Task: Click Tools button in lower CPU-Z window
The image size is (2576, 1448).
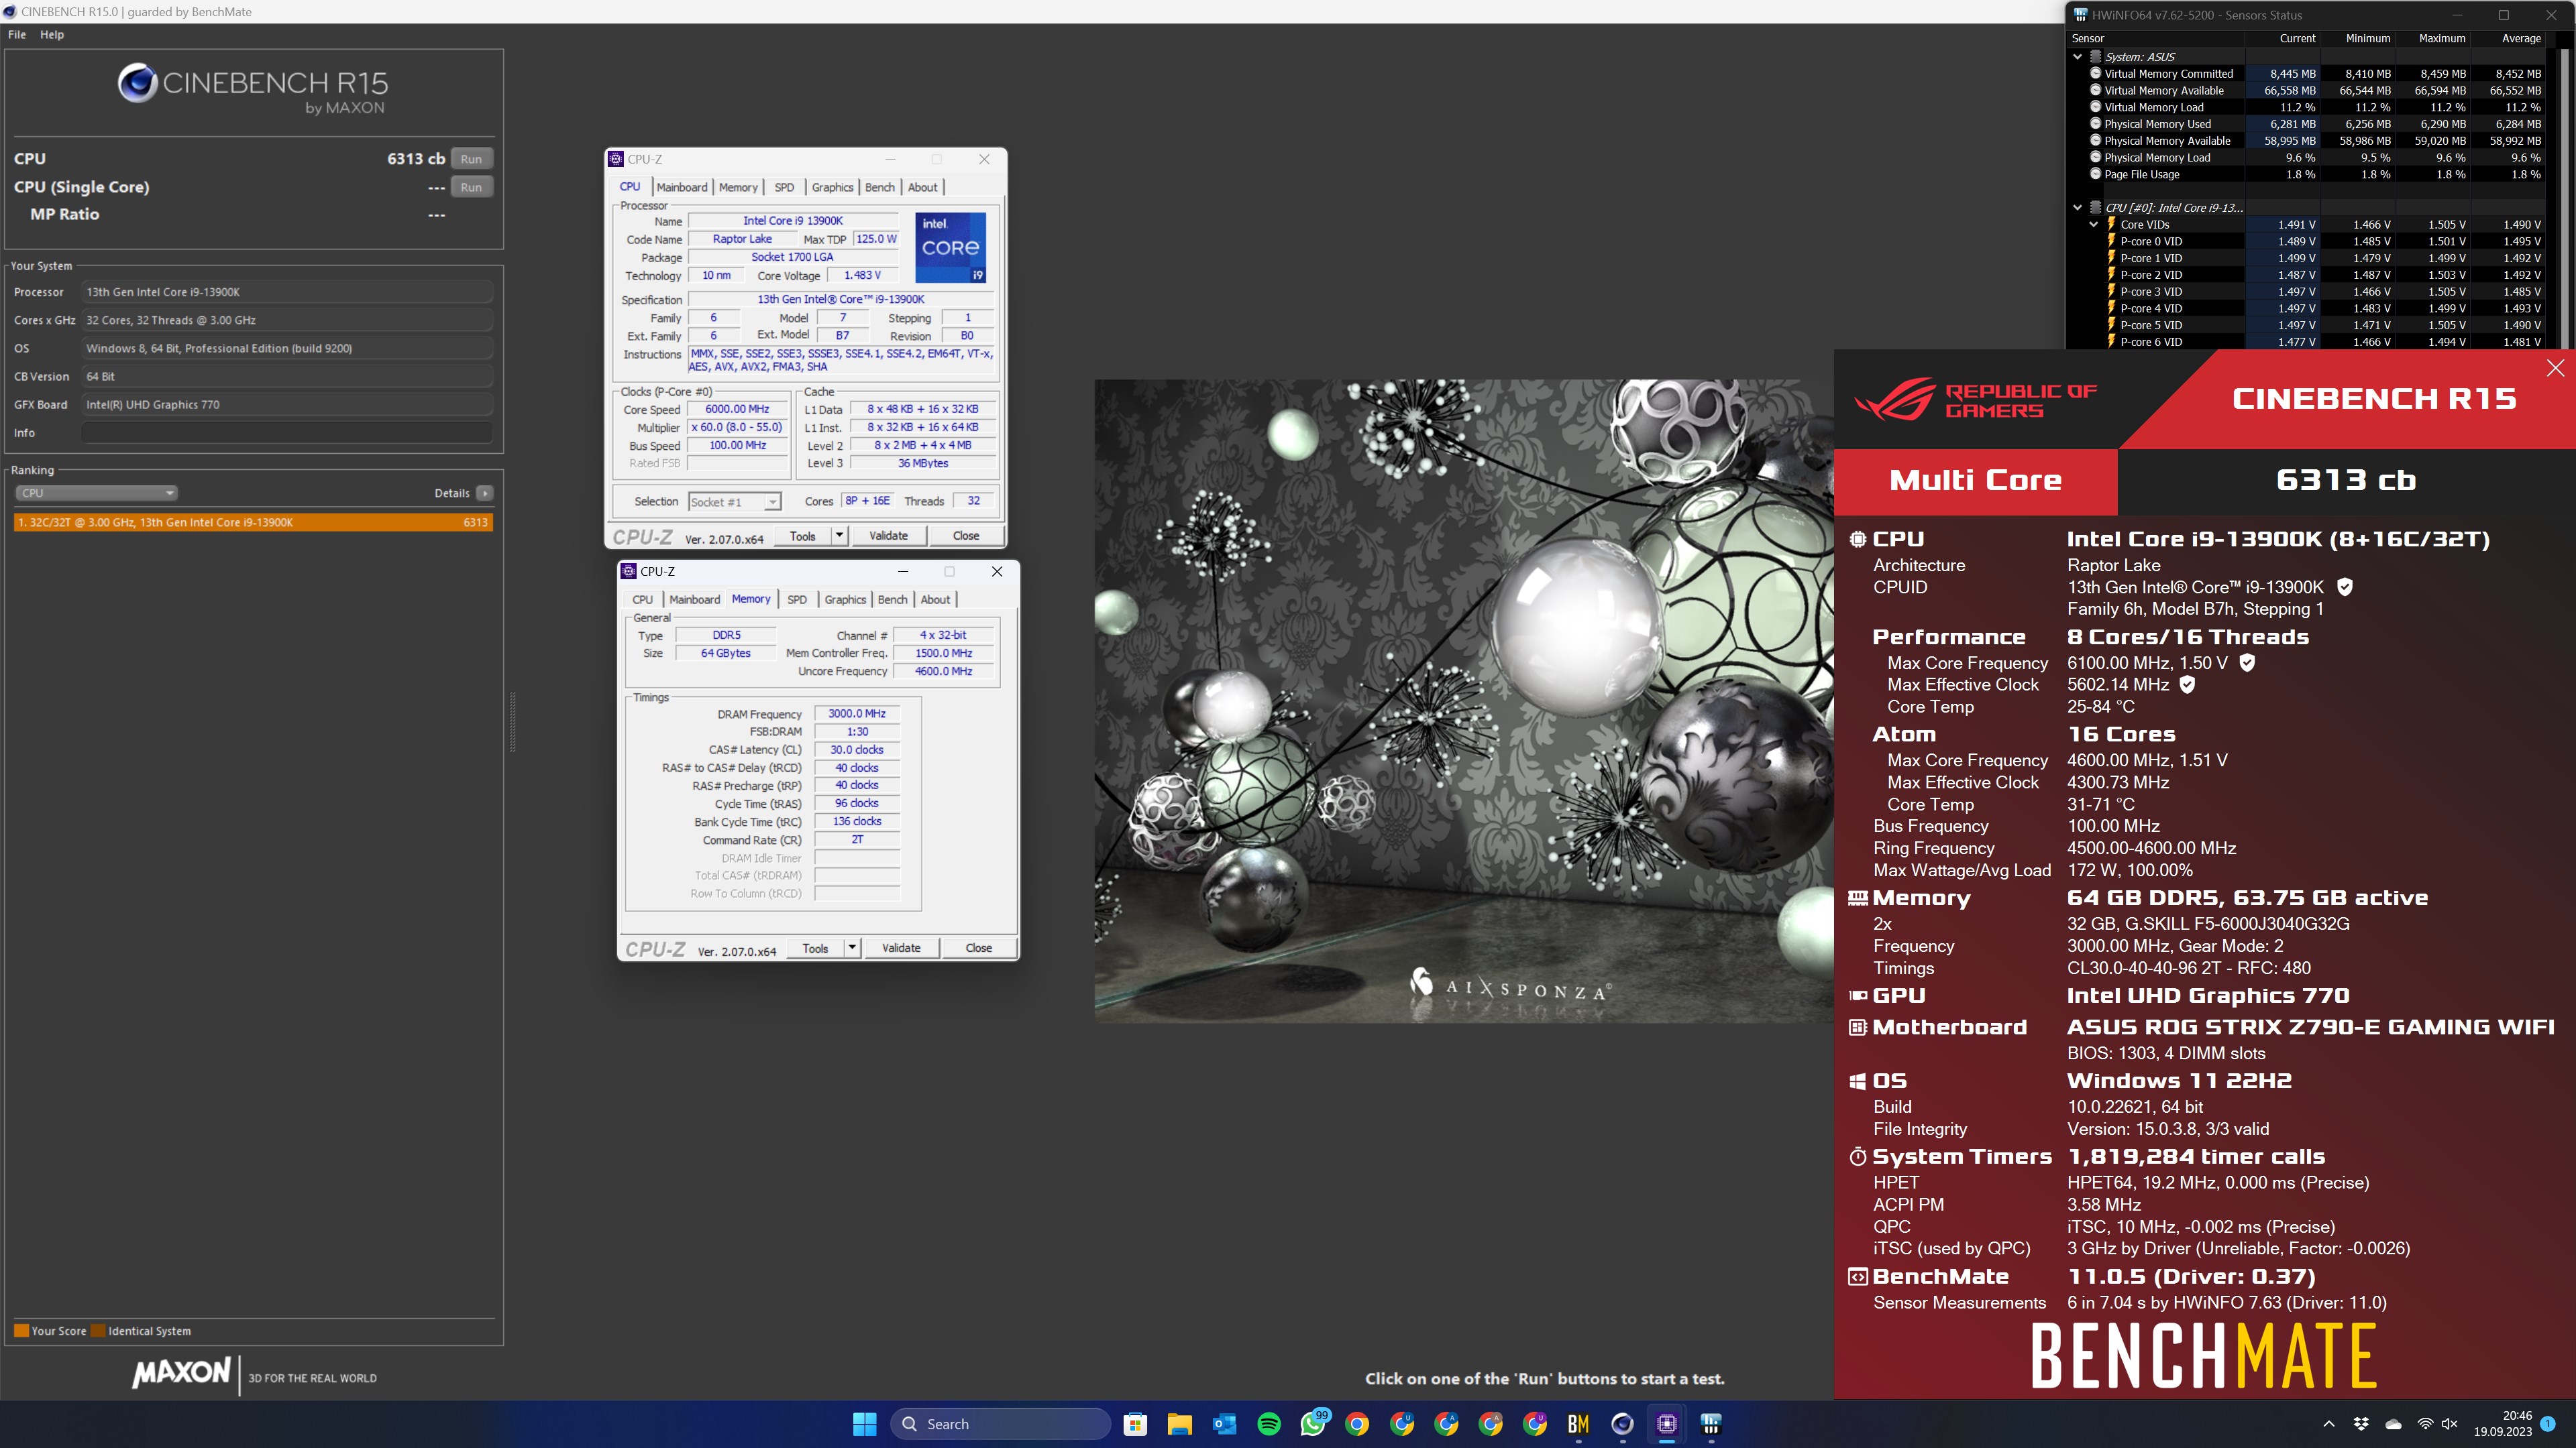Action: point(815,947)
